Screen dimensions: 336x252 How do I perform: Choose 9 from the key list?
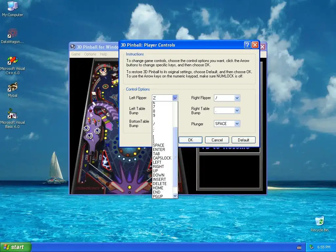[x=162, y=115]
